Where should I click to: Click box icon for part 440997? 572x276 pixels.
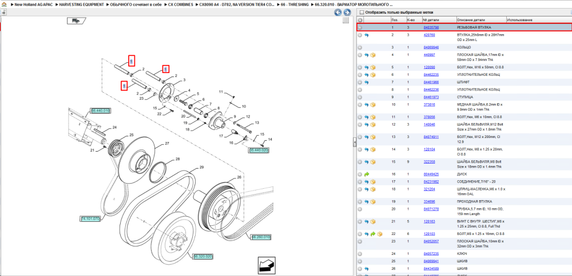coord(373,55)
